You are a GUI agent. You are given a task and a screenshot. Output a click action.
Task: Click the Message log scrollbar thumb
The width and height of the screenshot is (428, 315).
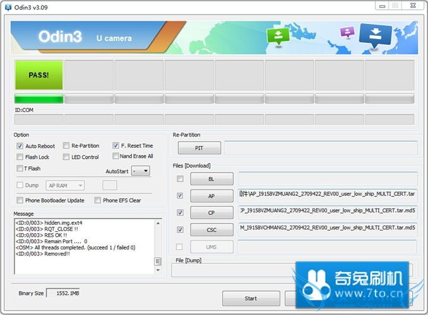click(x=158, y=261)
